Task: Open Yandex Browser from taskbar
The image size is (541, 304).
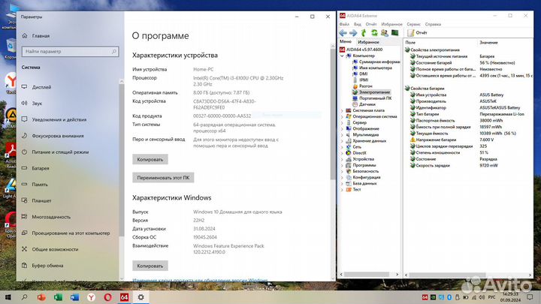Action: click(91, 297)
